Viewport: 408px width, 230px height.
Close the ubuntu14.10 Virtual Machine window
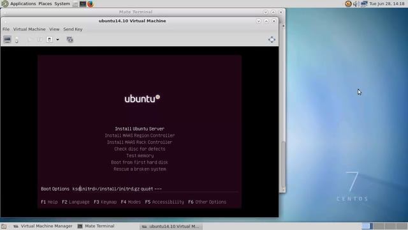(274, 21)
